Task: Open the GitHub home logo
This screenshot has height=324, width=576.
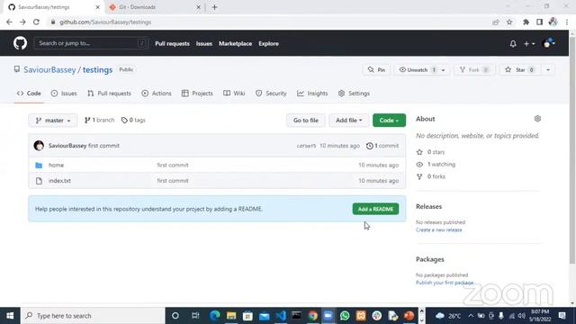Action: click(x=20, y=43)
